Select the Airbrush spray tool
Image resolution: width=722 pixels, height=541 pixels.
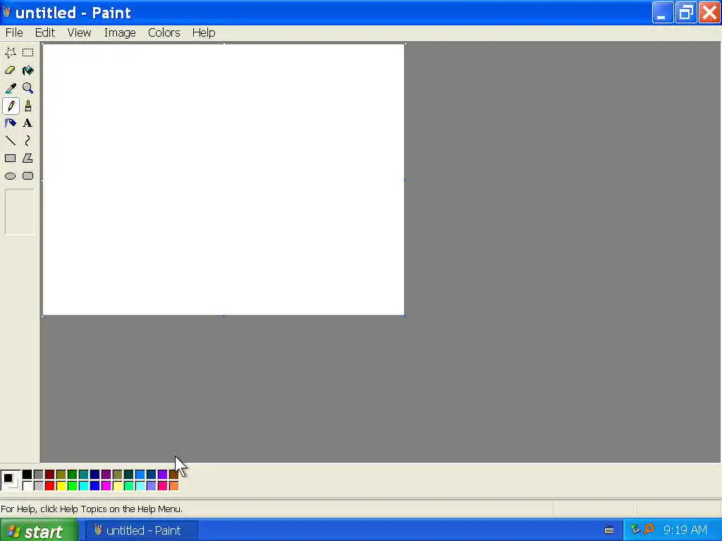(x=11, y=123)
